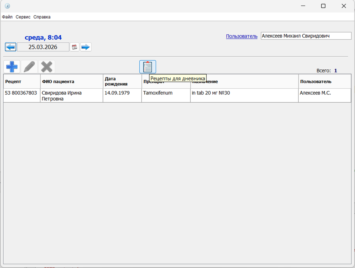Image resolution: width=355 pixels, height=268 pixels.
Task: Select the prescription row 53 800367803
Action: [x=21, y=93]
